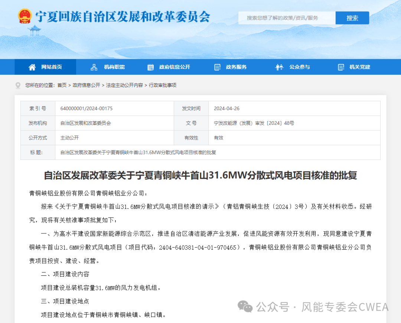This screenshot has height=323, width=401.
Task: Click the document icon beside 政务服务
Action: [x=217, y=67]
